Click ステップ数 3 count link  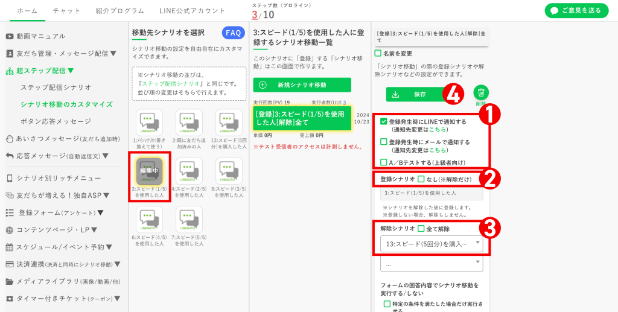(x=255, y=15)
